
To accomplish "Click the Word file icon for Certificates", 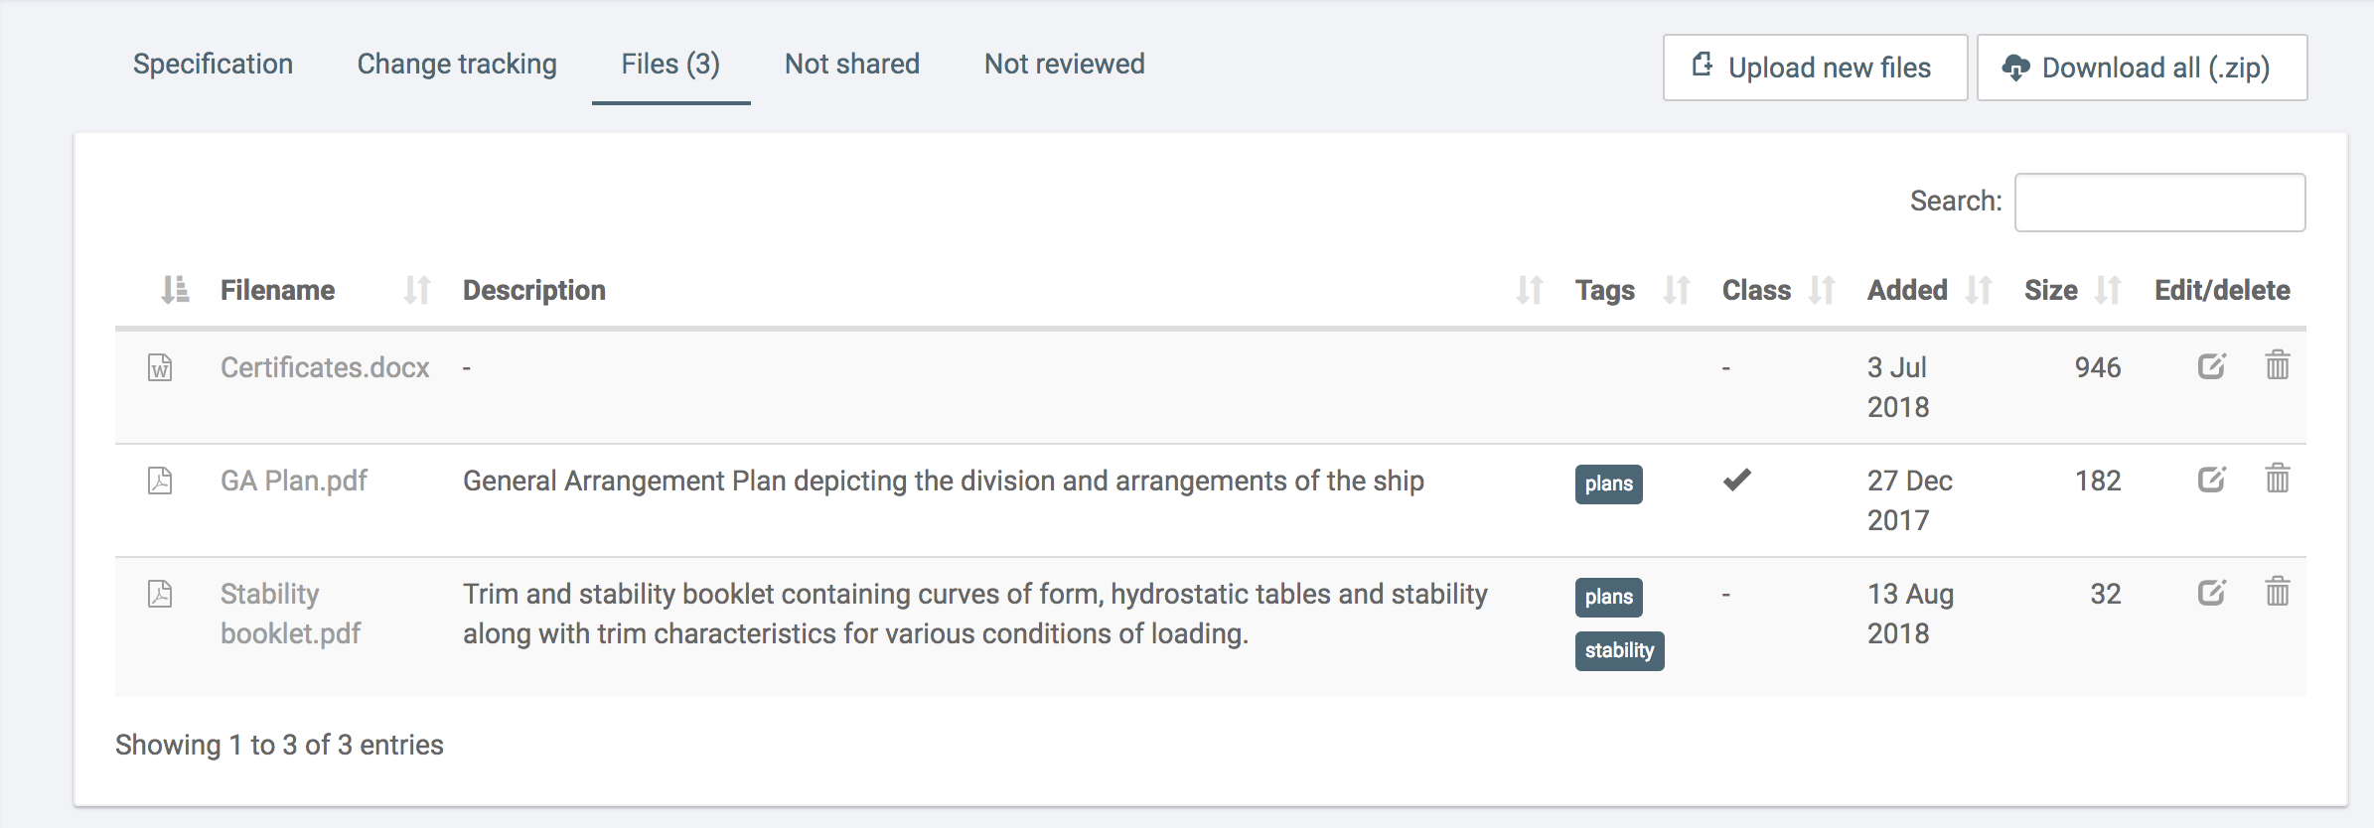I will tap(160, 367).
